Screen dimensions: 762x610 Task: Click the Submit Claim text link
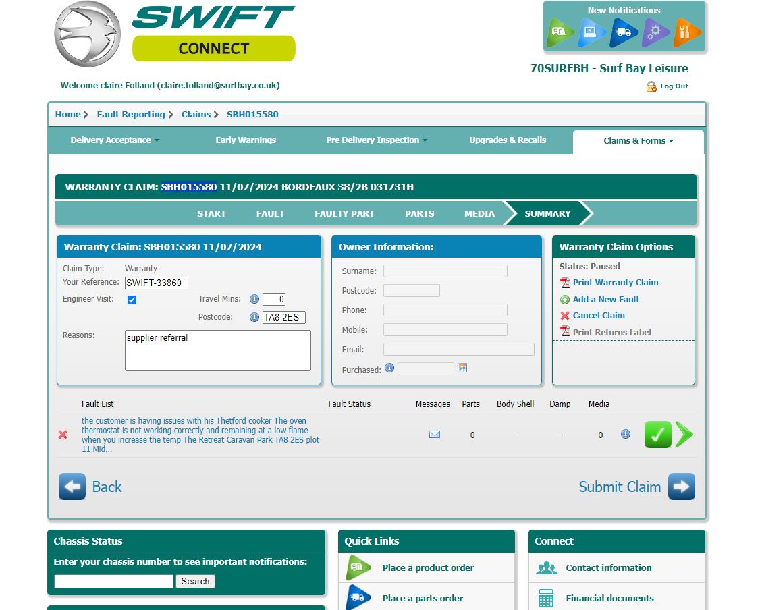(620, 487)
